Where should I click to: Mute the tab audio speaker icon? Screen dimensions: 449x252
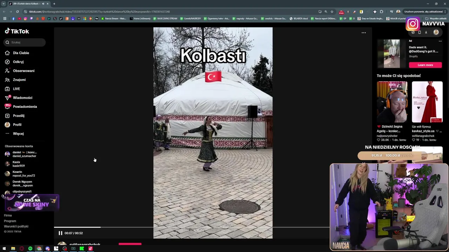pos(43,4)
